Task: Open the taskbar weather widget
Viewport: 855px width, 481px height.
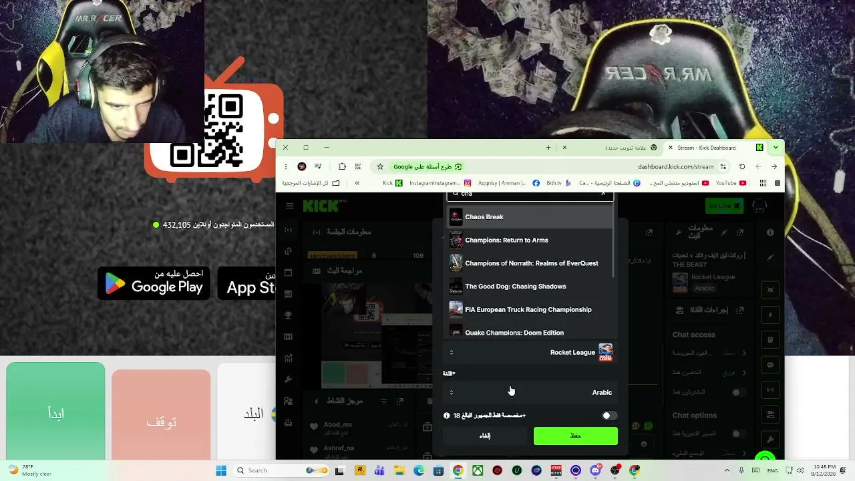Action: [x=29, y=470]
